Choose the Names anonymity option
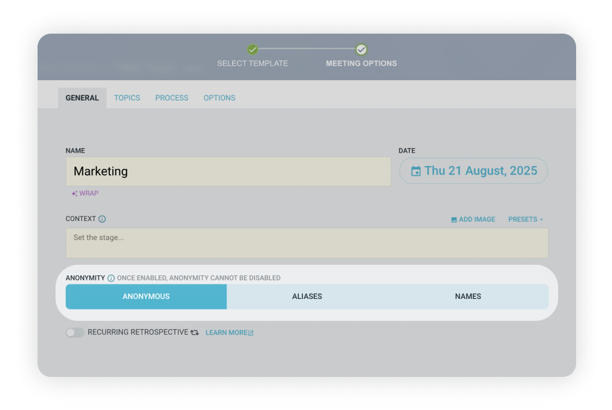This screenshot has height=410, width=612. [468, 297]
